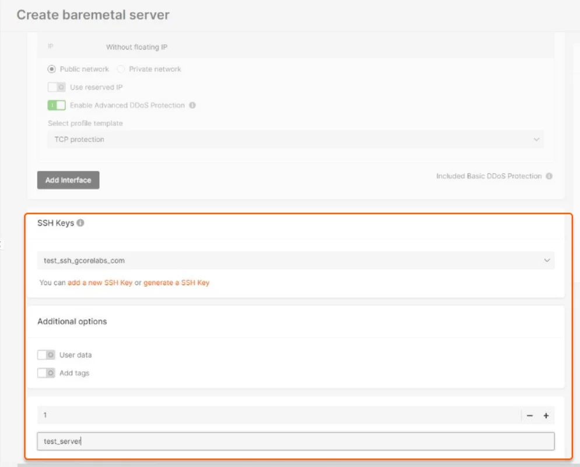
Task: Select the Public network radio button
Action: pos(51,69)
